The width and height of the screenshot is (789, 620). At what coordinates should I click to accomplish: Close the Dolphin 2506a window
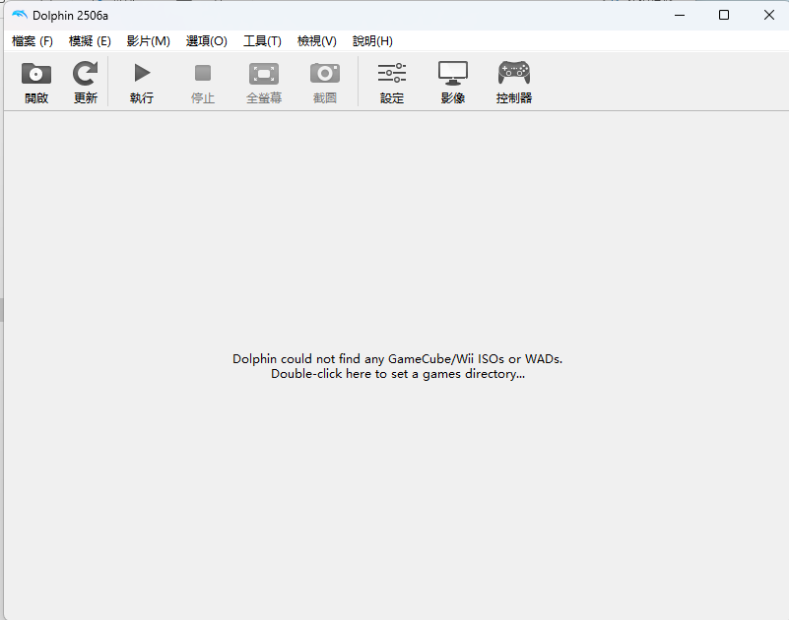pyautogui.click(x=768, y=15)
